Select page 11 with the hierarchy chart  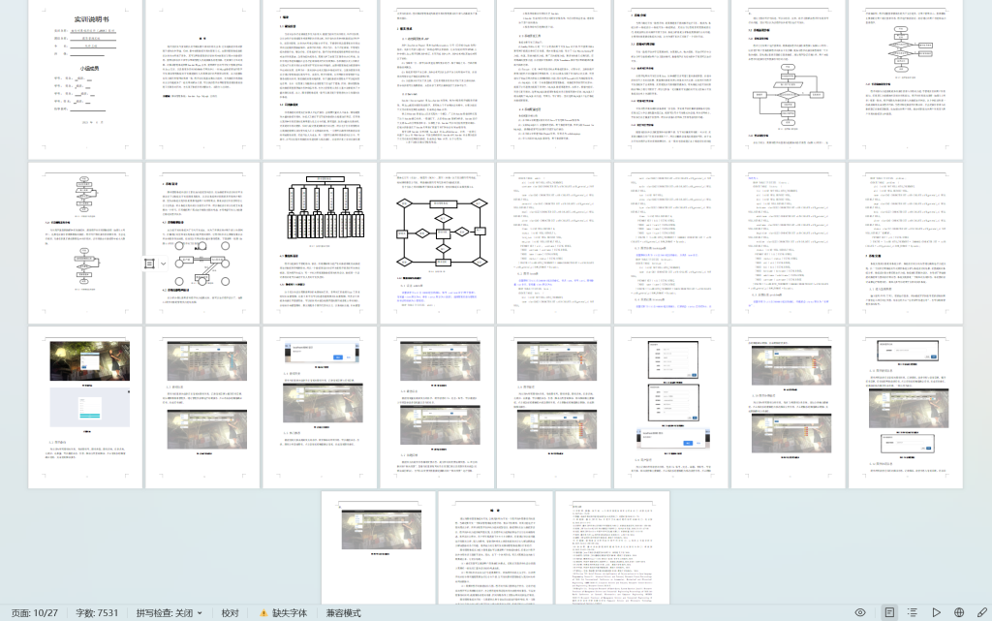coord(320,243)
